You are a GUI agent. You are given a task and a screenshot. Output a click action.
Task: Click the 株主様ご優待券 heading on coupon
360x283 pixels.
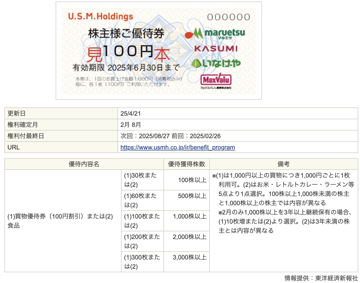pos(126,34)
